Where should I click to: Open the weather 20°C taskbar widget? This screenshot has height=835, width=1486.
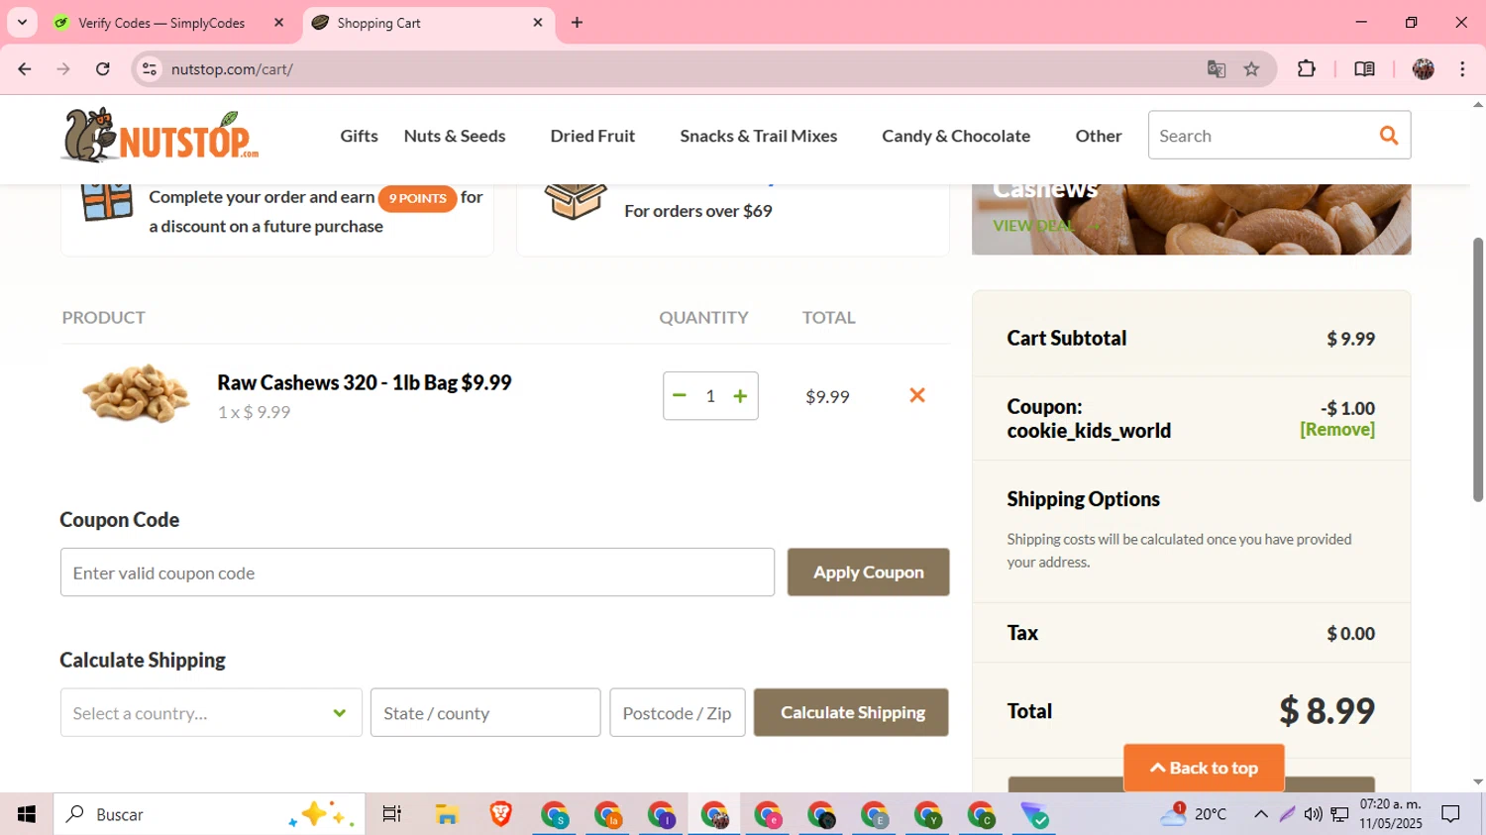click(1194, 814)
